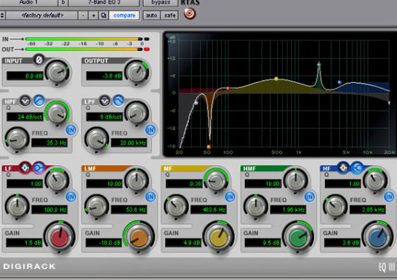
Task: Toggle LPF band IN button
Action: (x=151, y=130)
